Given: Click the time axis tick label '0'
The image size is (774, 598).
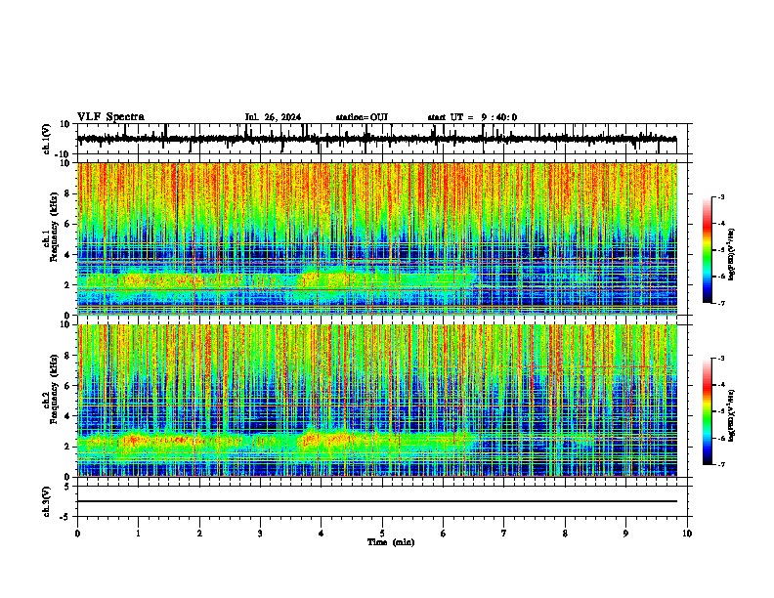Looking at the screenshot, I should click(77, 534).
